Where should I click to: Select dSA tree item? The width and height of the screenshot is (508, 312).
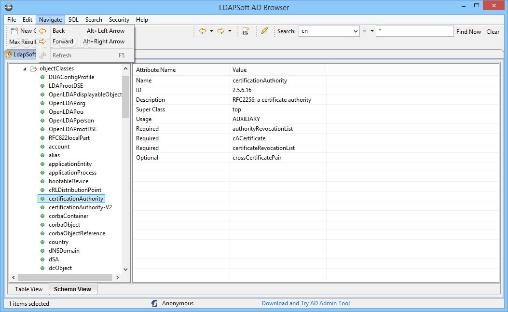[x=54, y=259]
